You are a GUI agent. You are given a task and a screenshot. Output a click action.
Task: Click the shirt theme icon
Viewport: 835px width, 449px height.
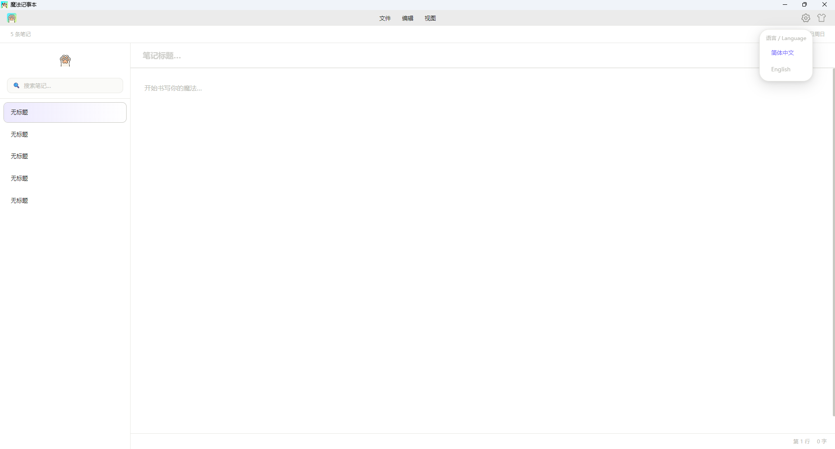click(x=821, y=18)
